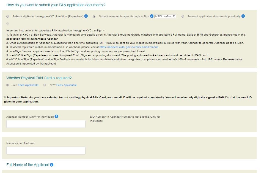This screenshot has width=264, height=173.
Task: Focus the Aadhaar Number input field
Action: (46, 124)
